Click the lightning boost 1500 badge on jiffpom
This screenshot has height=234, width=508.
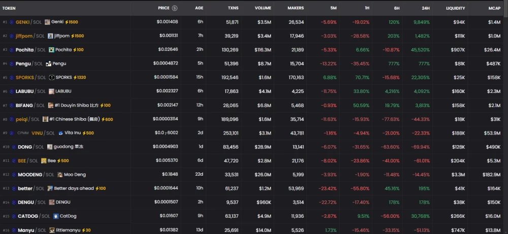[x=77, y=36]
